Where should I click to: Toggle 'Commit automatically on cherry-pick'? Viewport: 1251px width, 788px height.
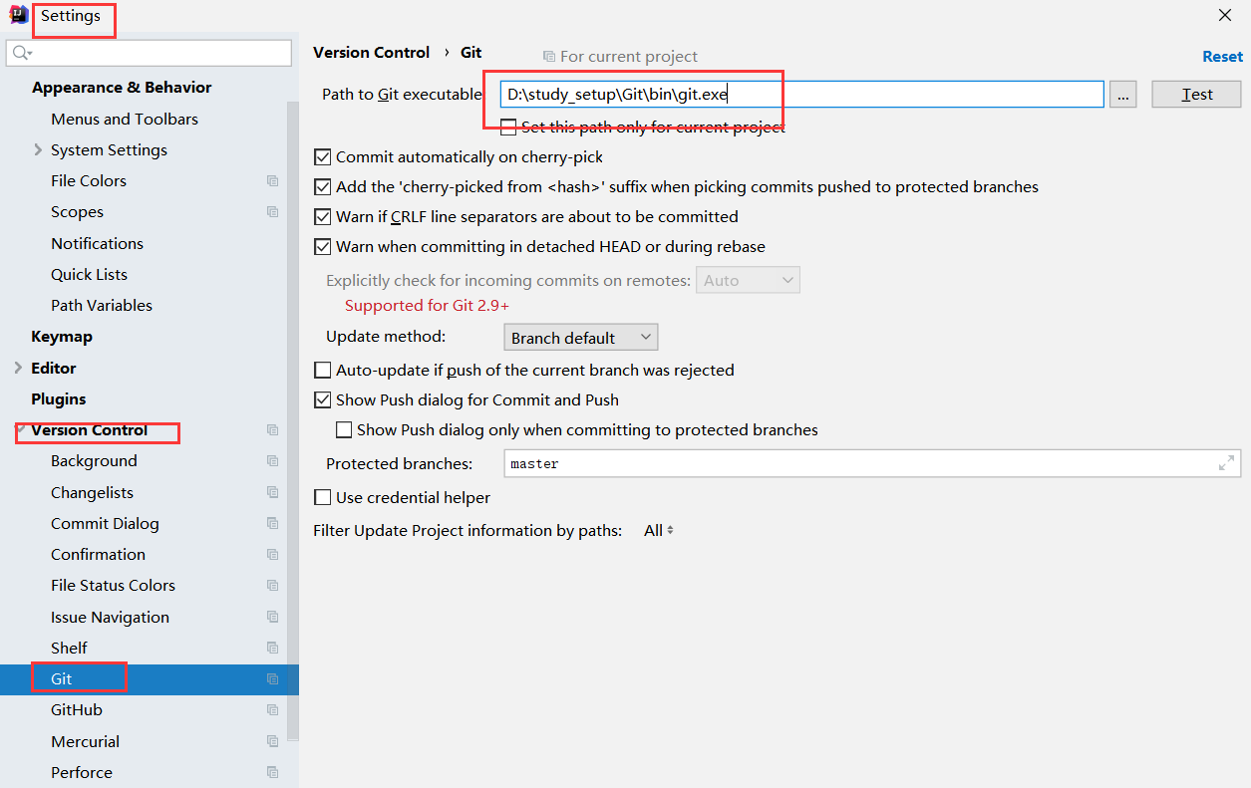322,156
